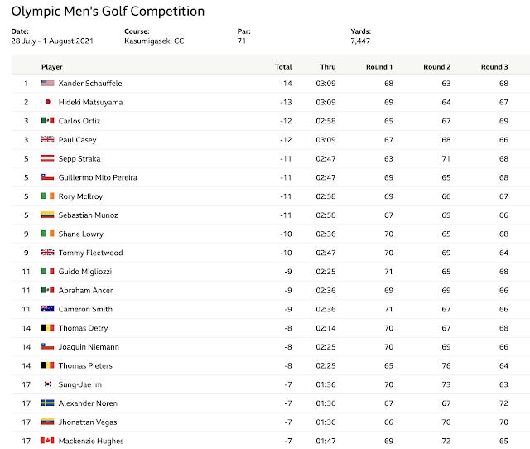The height and width of the screenshot is (449, 530).
Task: Select the Total column header
Action: click(x=283, y=66)
